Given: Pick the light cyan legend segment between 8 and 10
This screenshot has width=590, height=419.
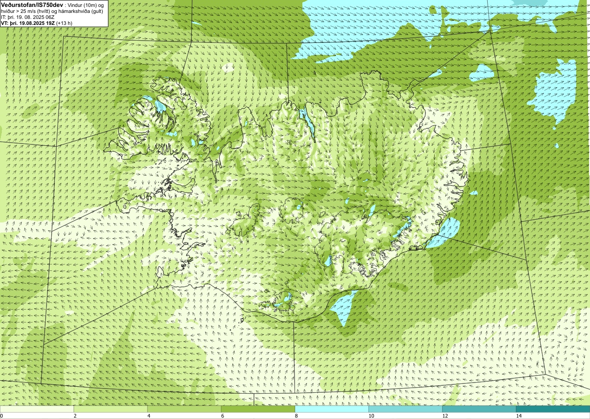Looking at the screenshot, I should pos(332,409).
